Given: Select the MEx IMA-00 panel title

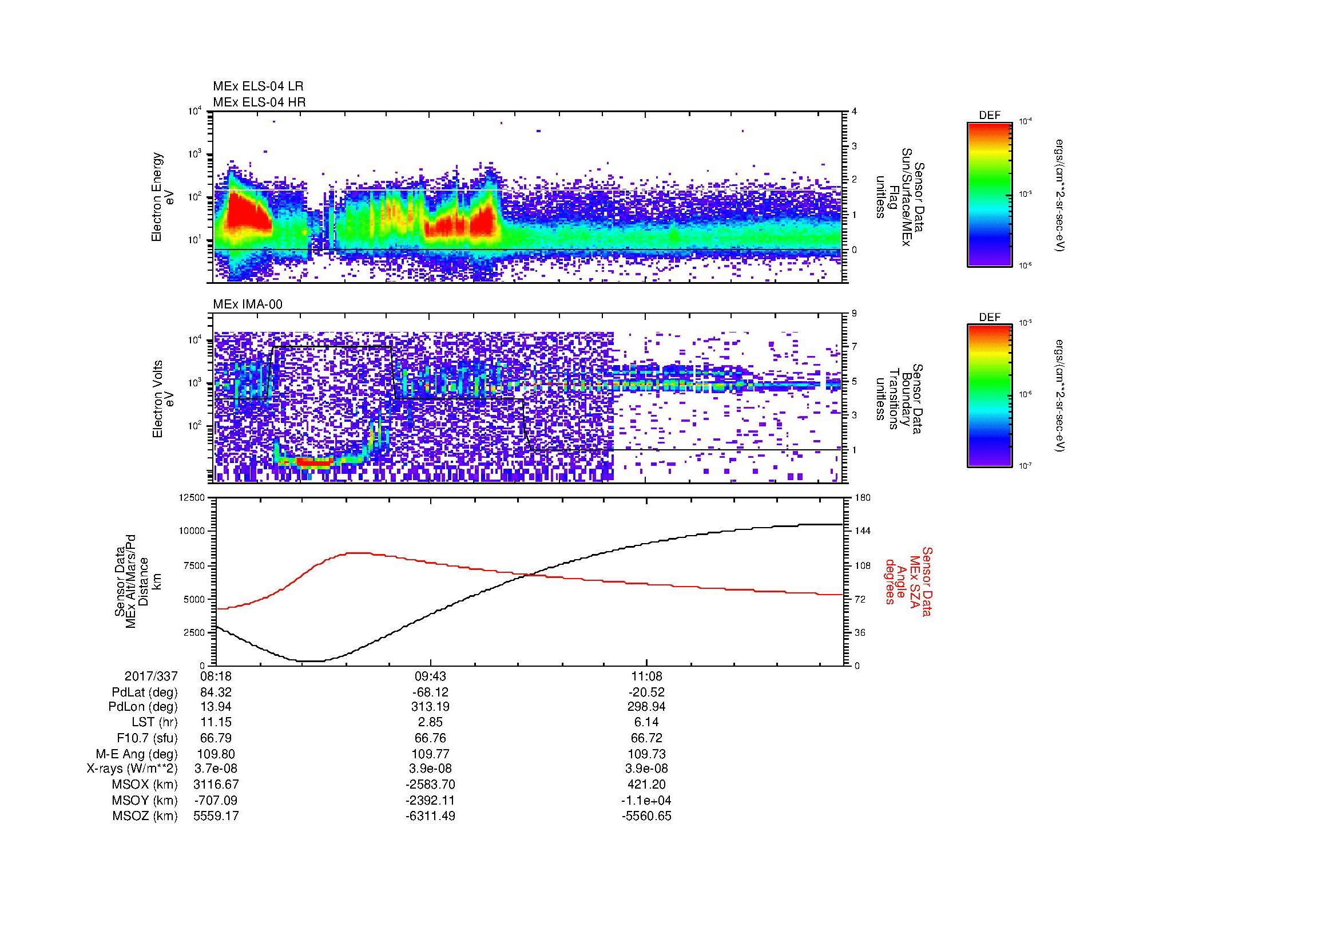Looking at the screenshot, I should 248,304.
